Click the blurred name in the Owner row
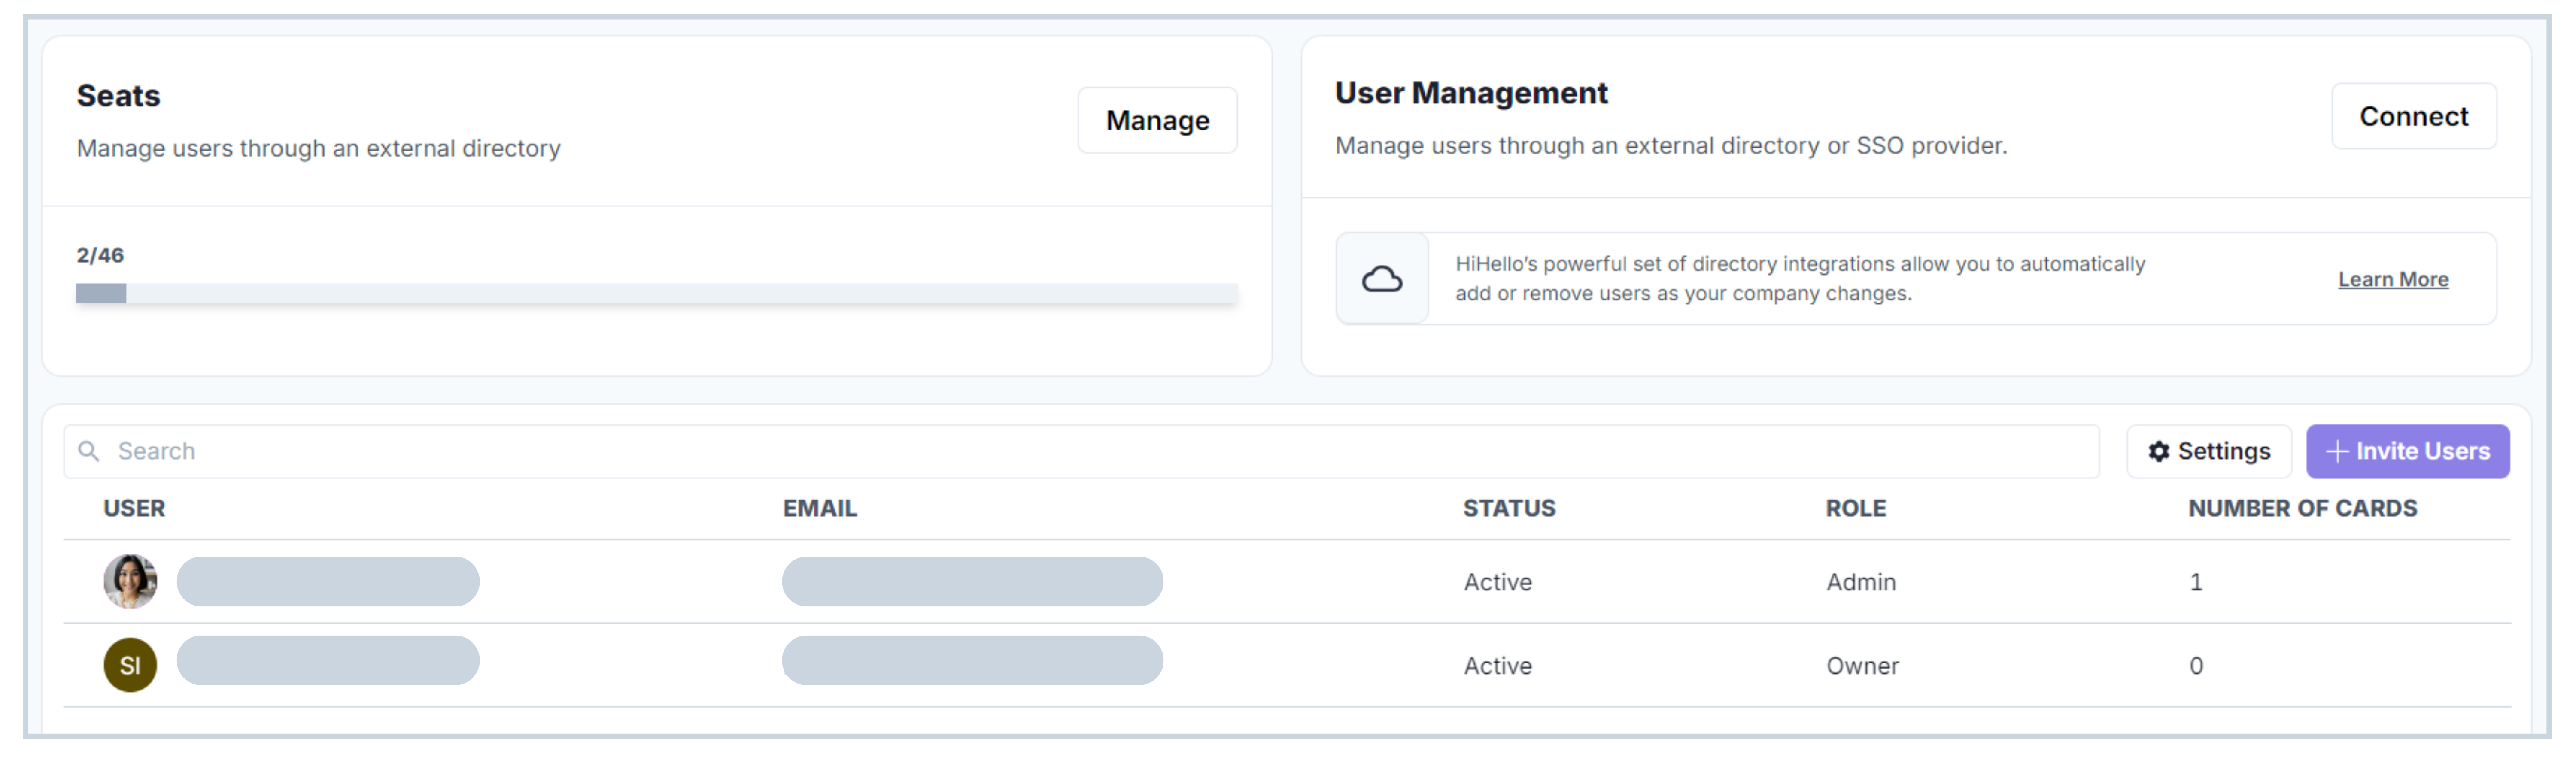The width and height of the screenshot is (2576, 769). coord(328,660)
